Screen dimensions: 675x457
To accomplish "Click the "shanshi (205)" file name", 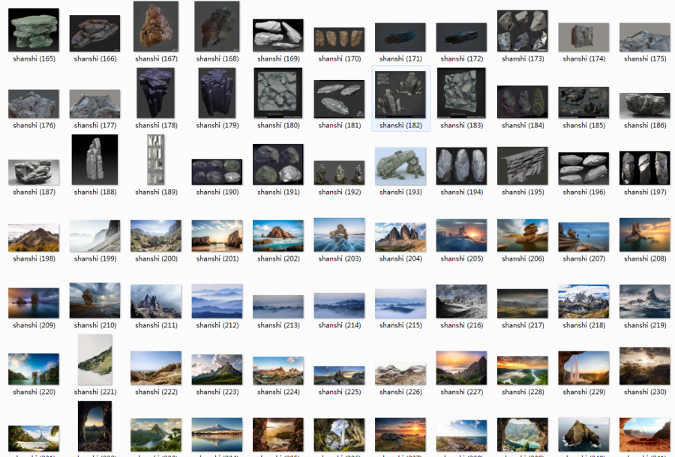I will tap(461, 258).
